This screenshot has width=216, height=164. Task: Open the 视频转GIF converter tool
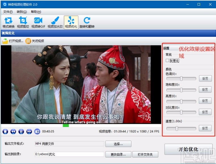[38, 22]
